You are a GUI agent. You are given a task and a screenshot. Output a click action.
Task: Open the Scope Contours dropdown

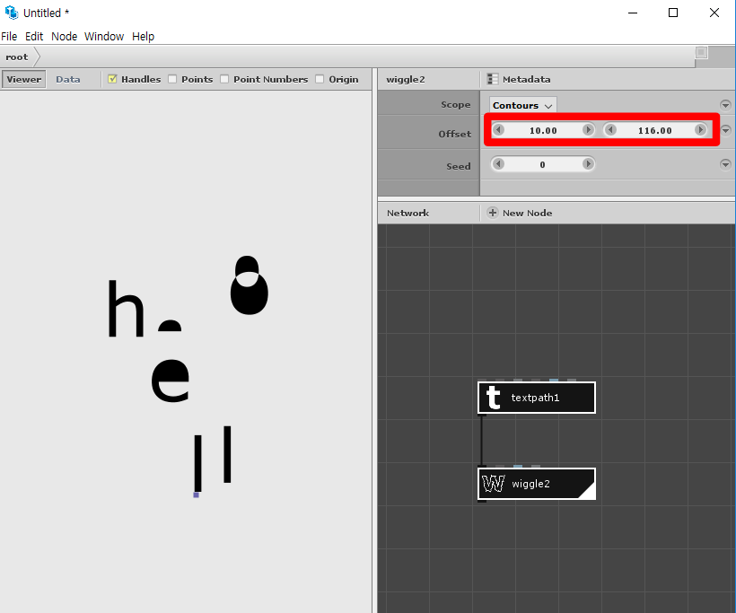[523, 105]
